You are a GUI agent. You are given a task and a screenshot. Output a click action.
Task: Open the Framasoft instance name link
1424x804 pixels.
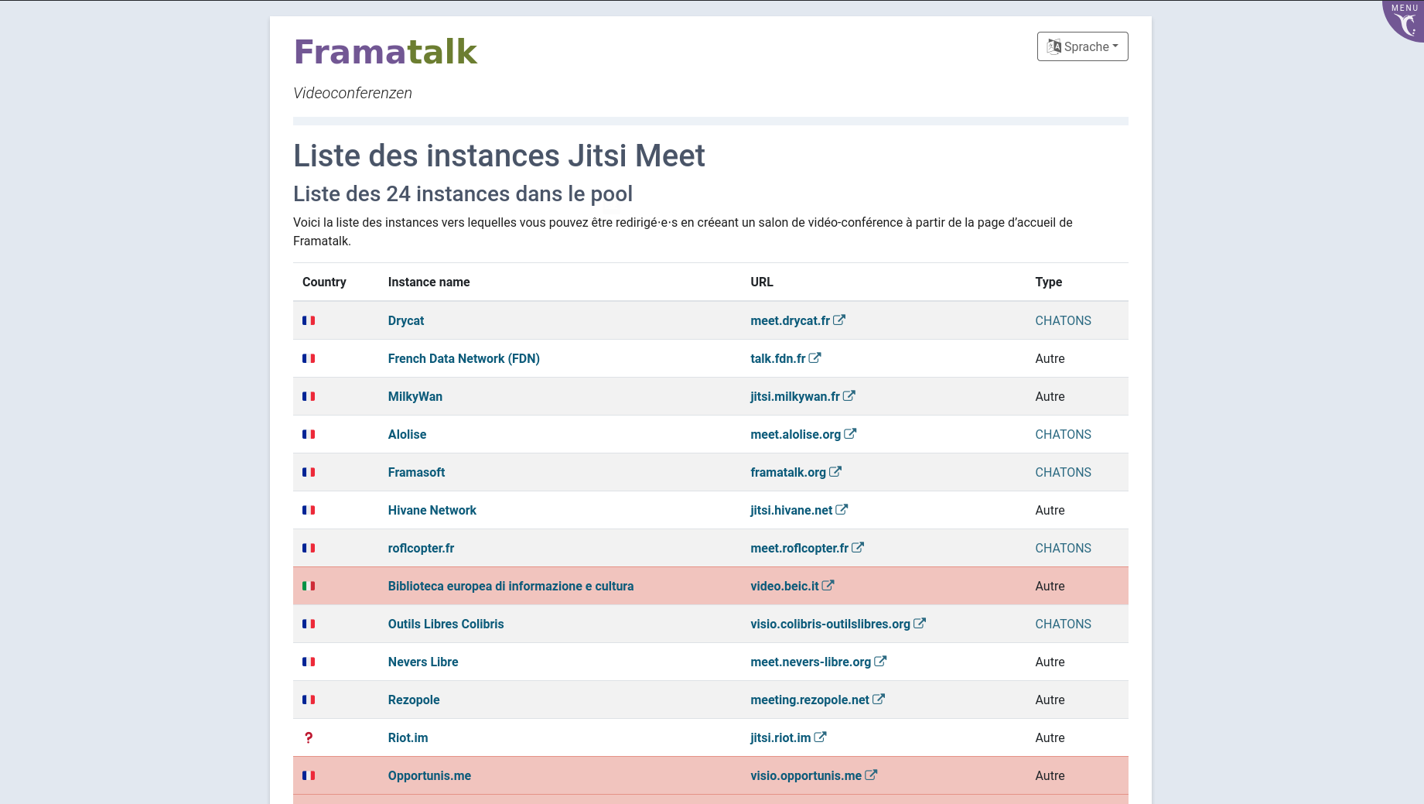(x=416, y=472)
